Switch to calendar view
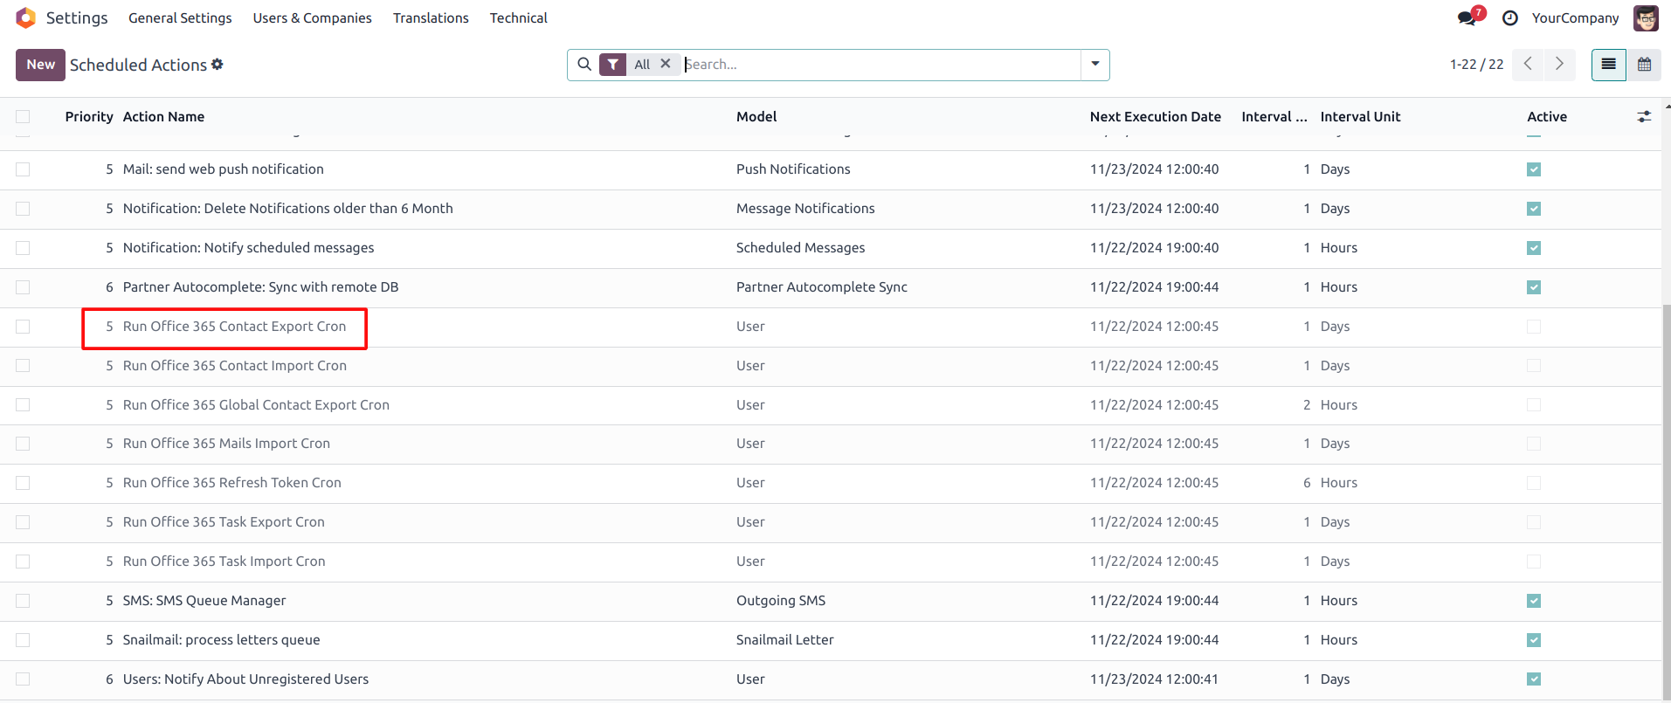Image resolution: width=1671 pixels, height=703 pixels. (1644, 65)
